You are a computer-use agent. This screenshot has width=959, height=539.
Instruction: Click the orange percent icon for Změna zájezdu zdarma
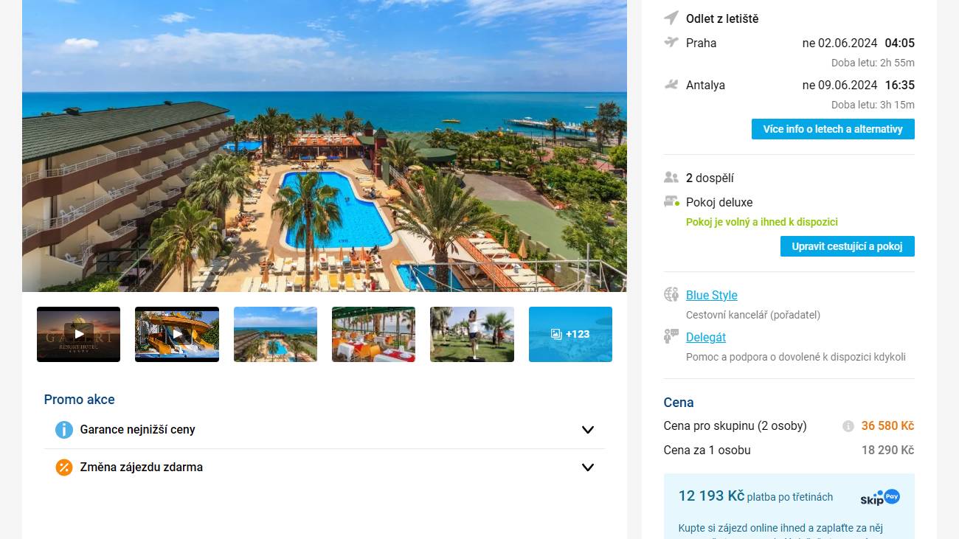(x=64, y=467)
